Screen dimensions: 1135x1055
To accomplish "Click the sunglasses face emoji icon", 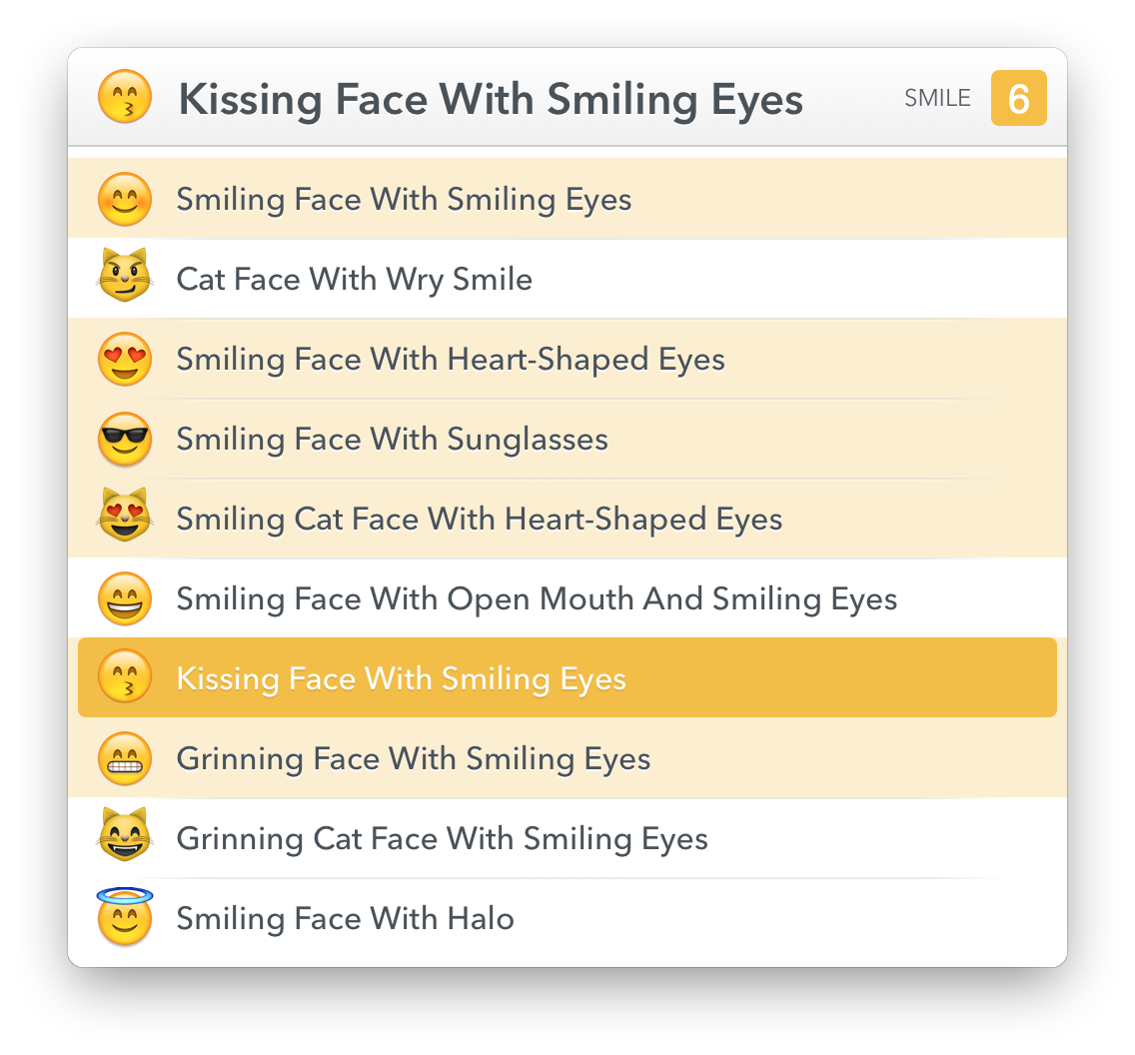I will point(125,439).
